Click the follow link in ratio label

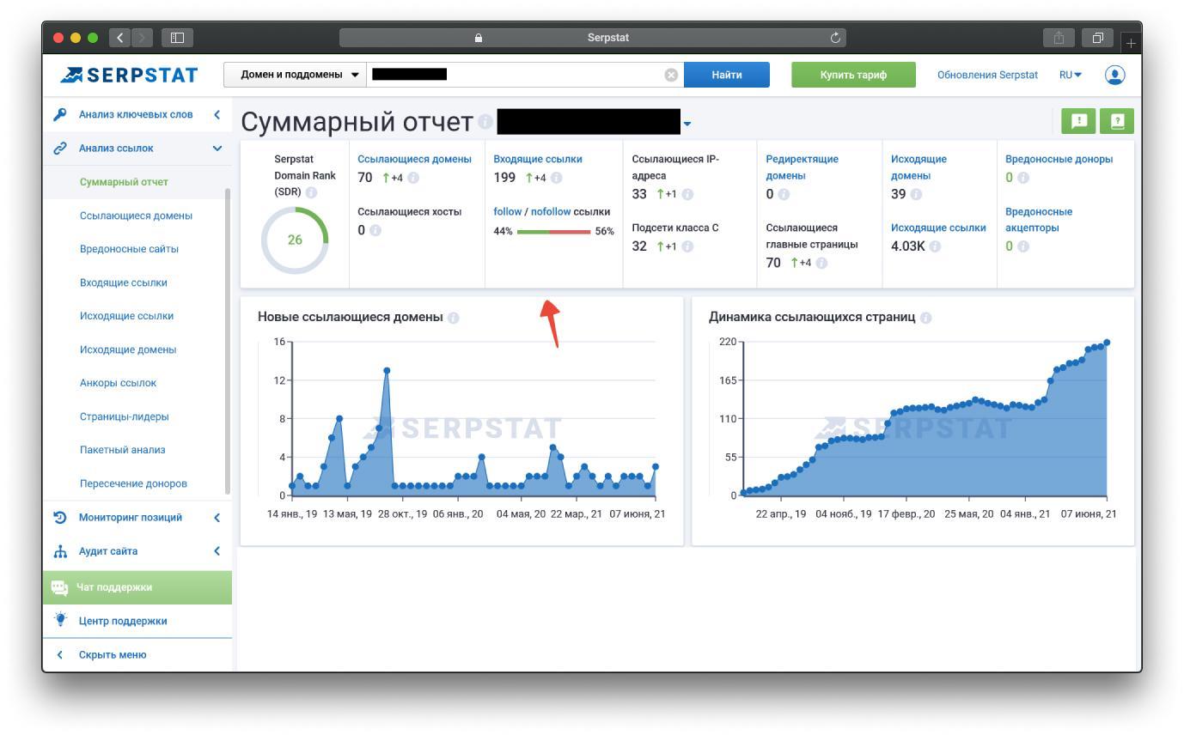[508, 211]
